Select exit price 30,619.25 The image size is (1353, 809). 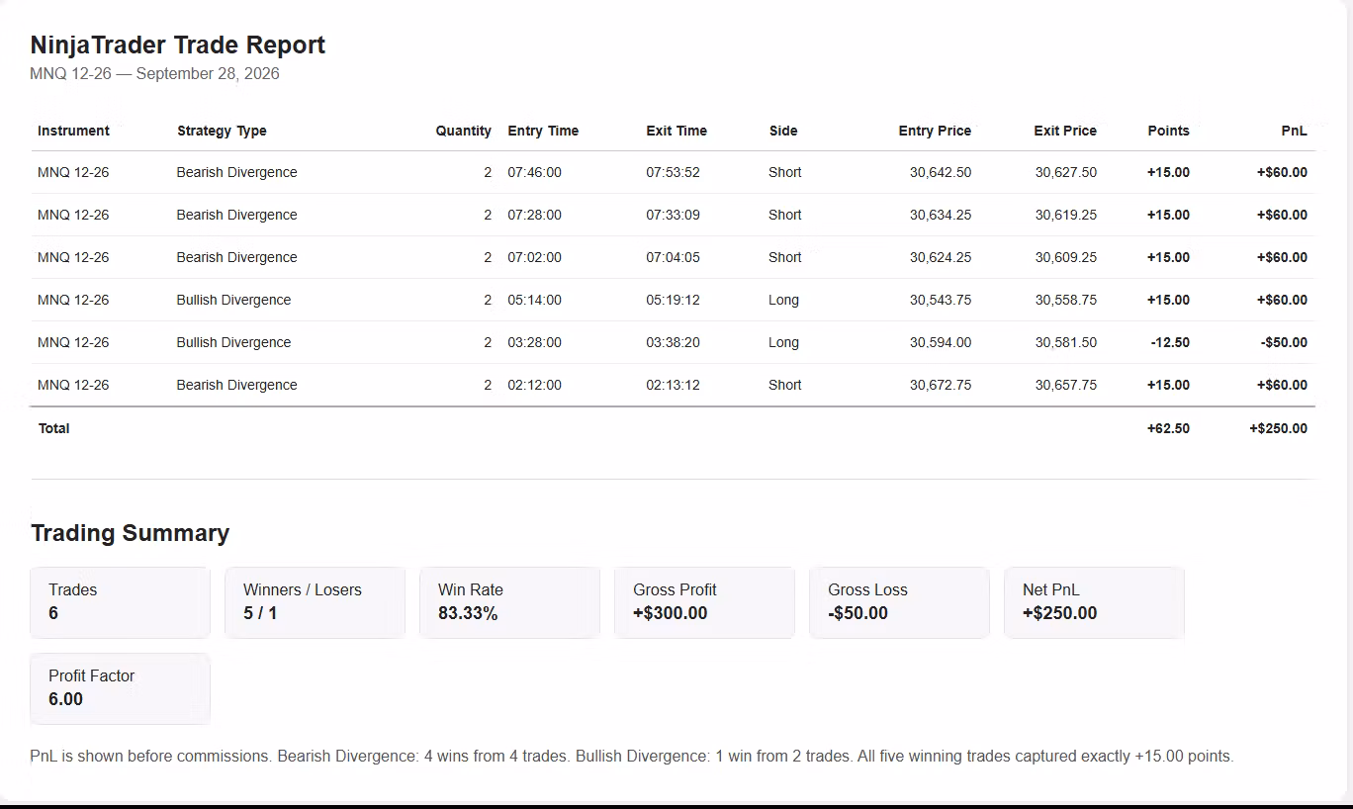(1066, 215)
